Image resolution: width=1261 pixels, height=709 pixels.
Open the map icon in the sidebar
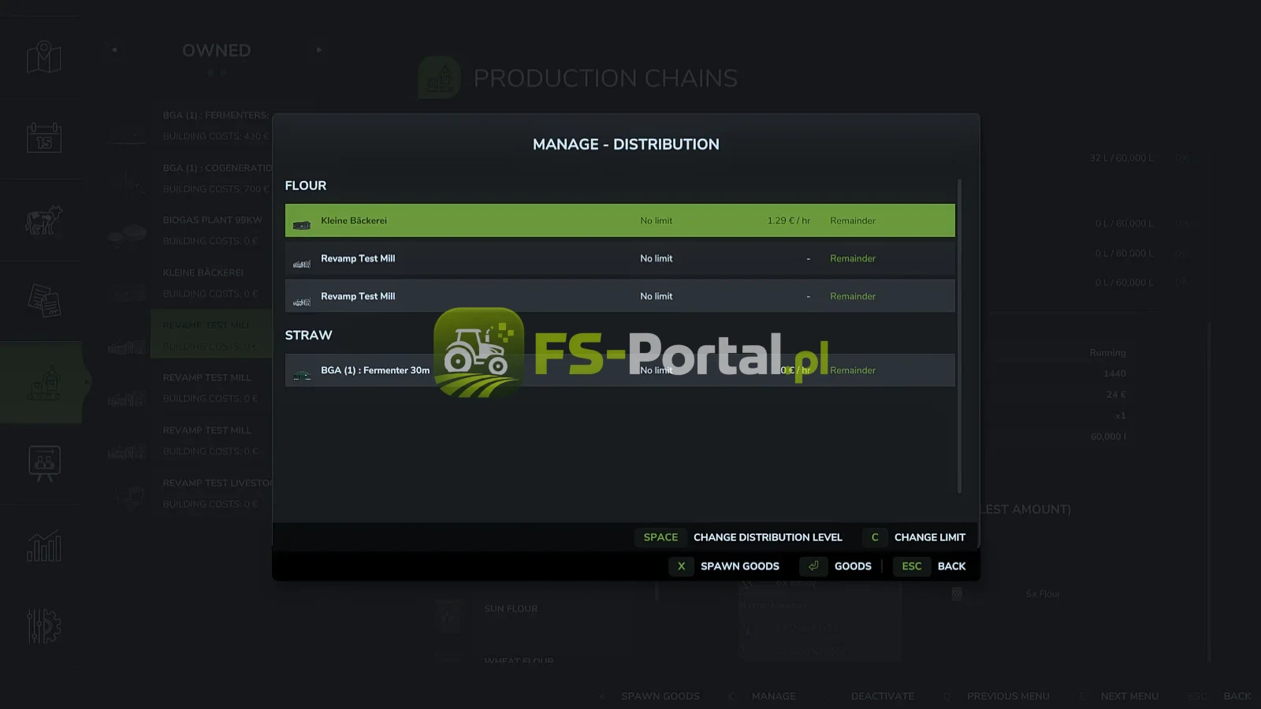(x=44, y=57)
